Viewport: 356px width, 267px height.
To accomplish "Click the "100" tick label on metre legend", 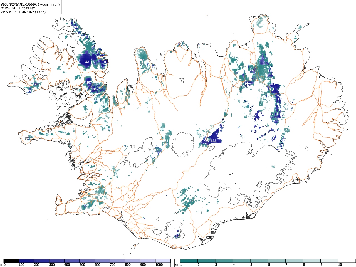I will (22, 265).
